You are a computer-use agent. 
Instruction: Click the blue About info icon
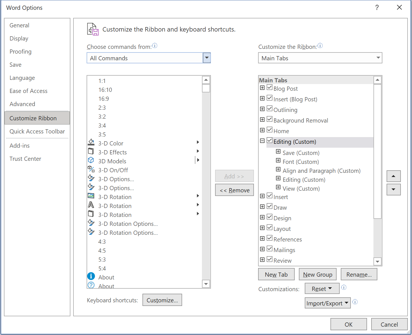(91, 276)
